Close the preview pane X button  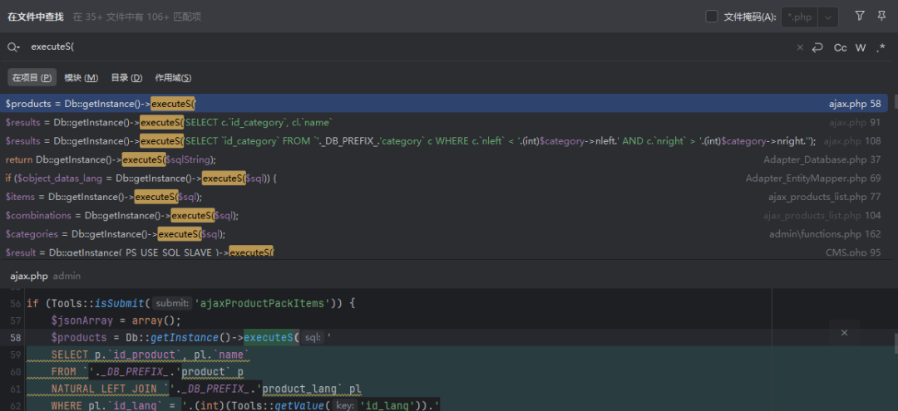(x=844, y=333)
